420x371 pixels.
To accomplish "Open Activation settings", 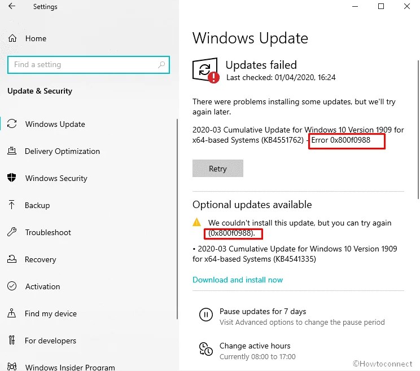I will (42, 286).
